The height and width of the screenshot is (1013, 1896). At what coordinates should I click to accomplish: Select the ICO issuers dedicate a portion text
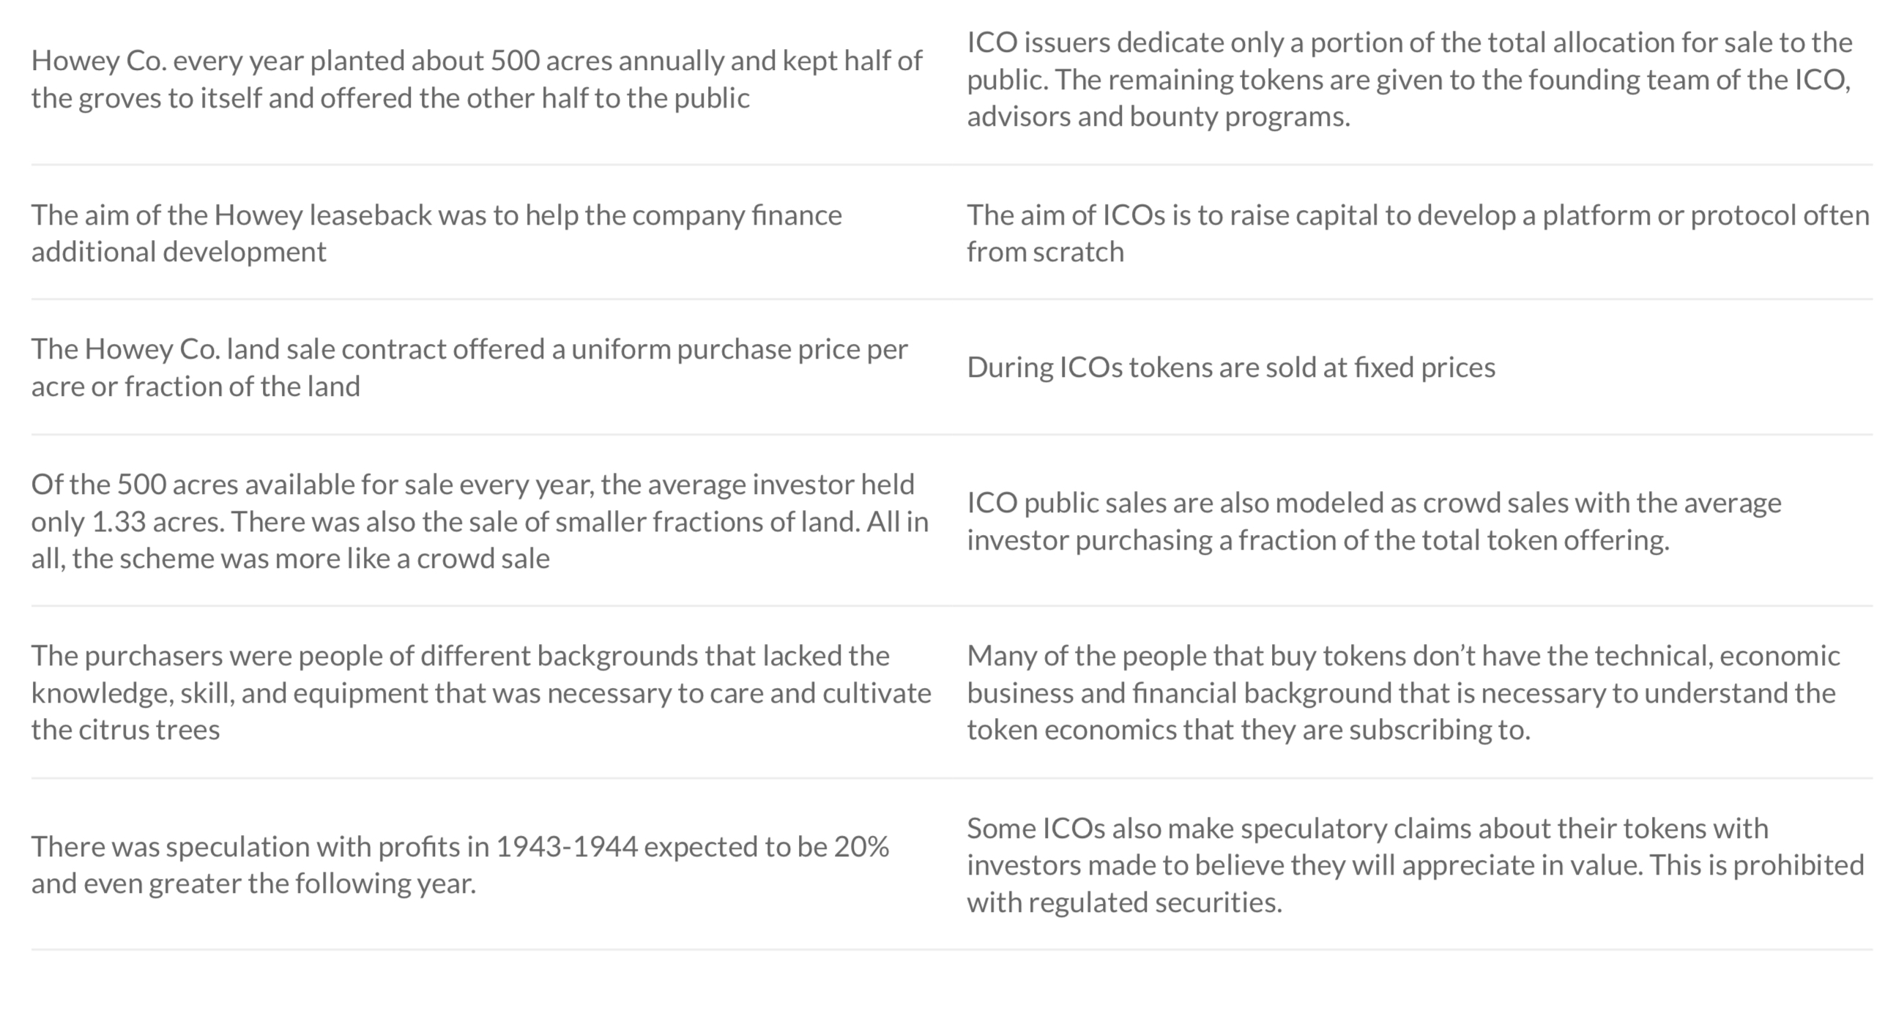(1410, 80)
